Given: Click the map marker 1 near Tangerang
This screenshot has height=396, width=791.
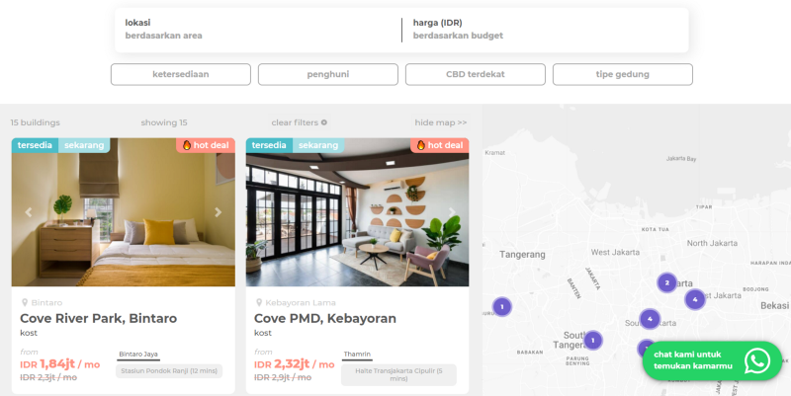Looking at the screenshot, I should coord(502,306).
